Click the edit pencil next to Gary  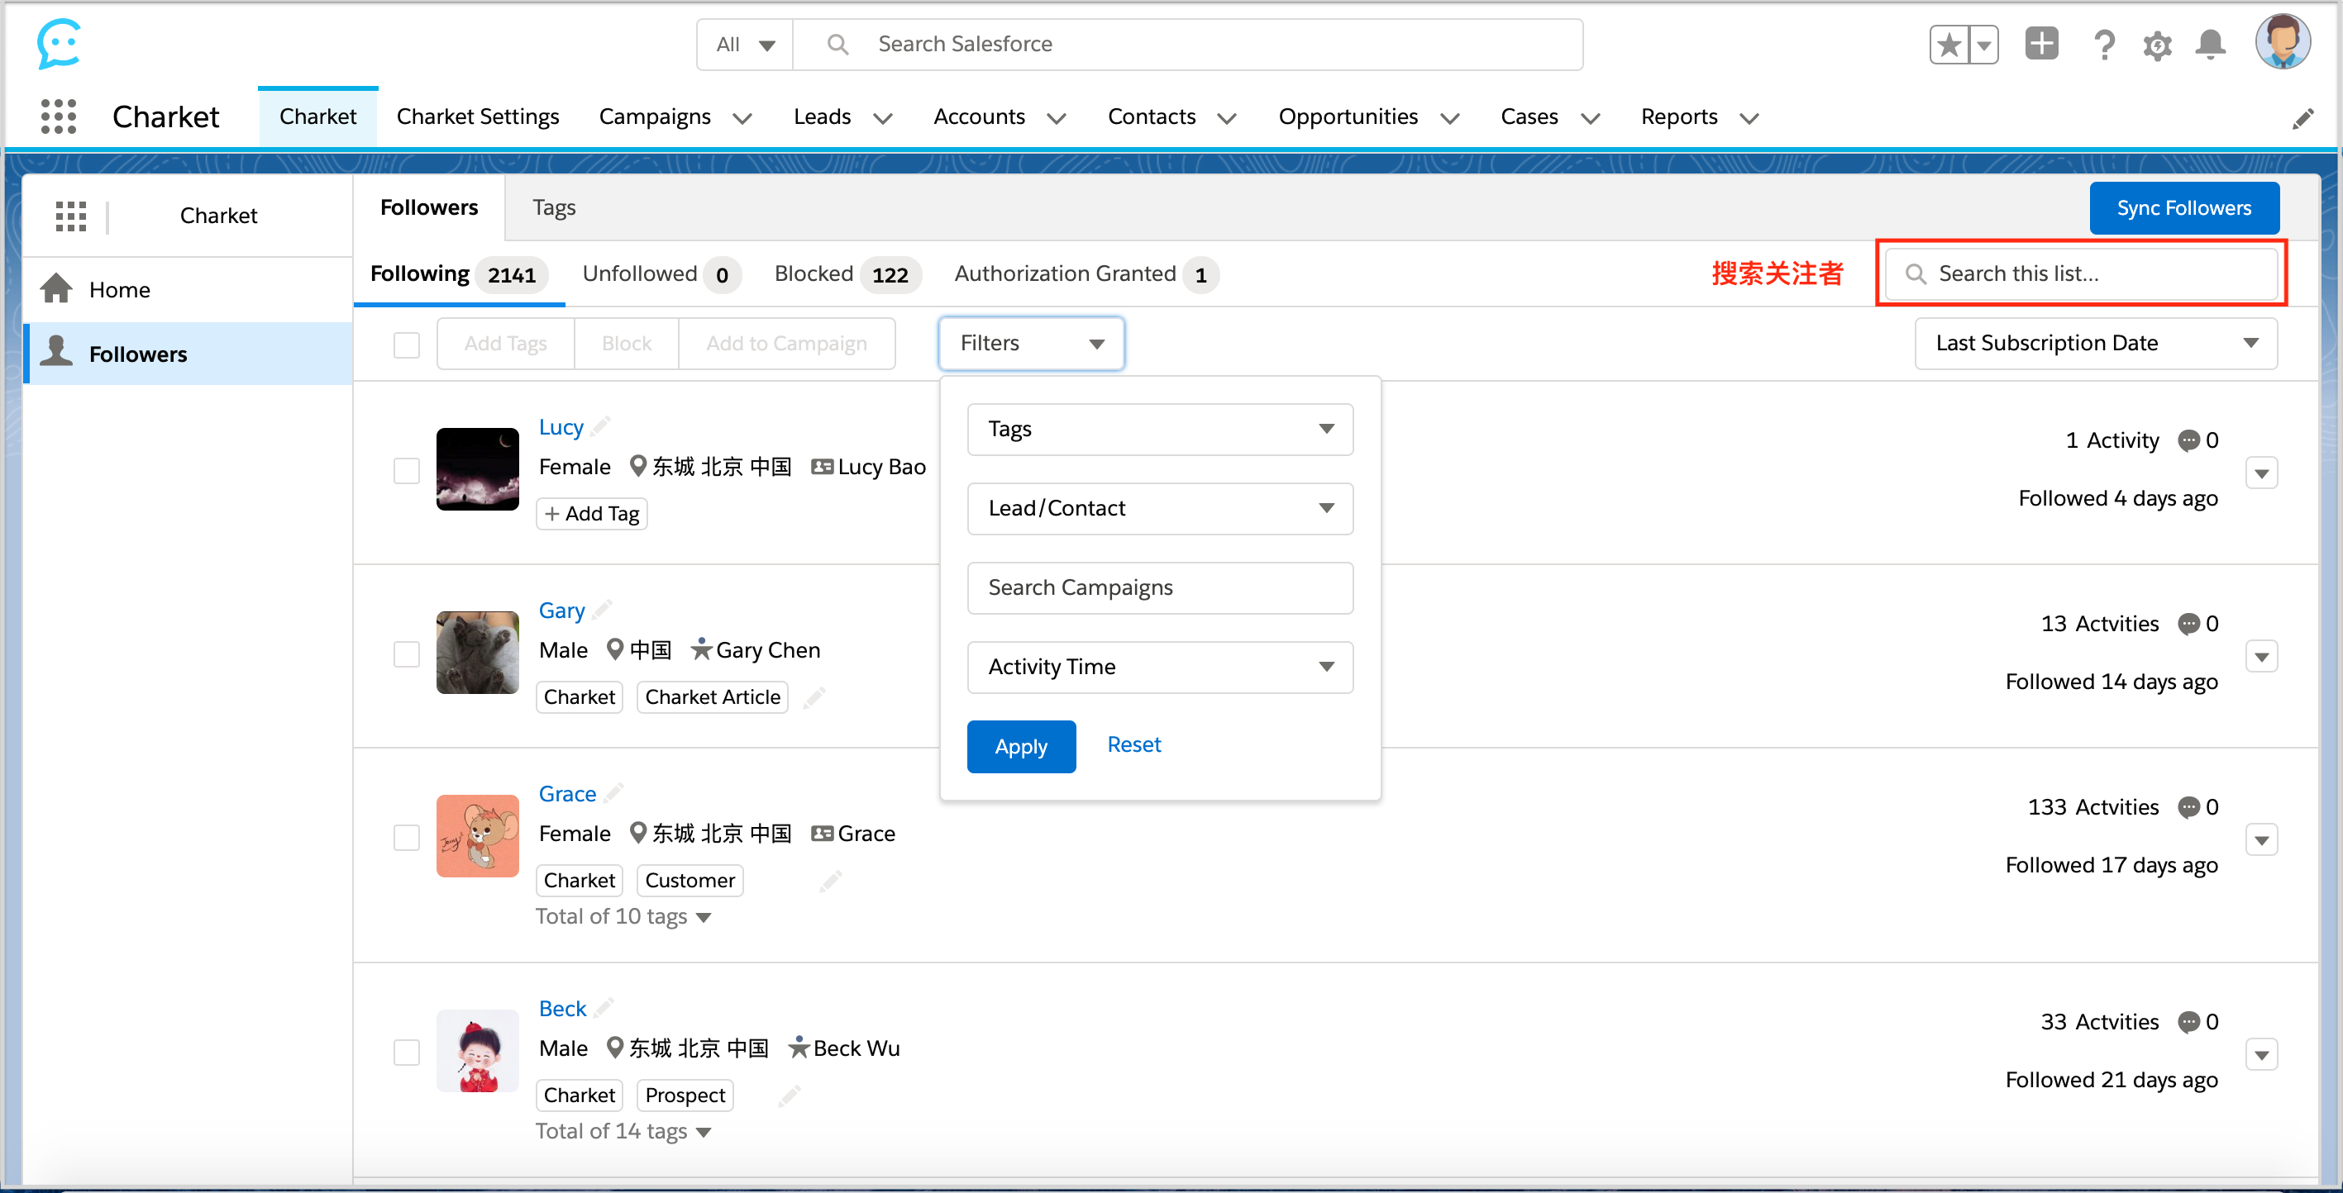602,610
